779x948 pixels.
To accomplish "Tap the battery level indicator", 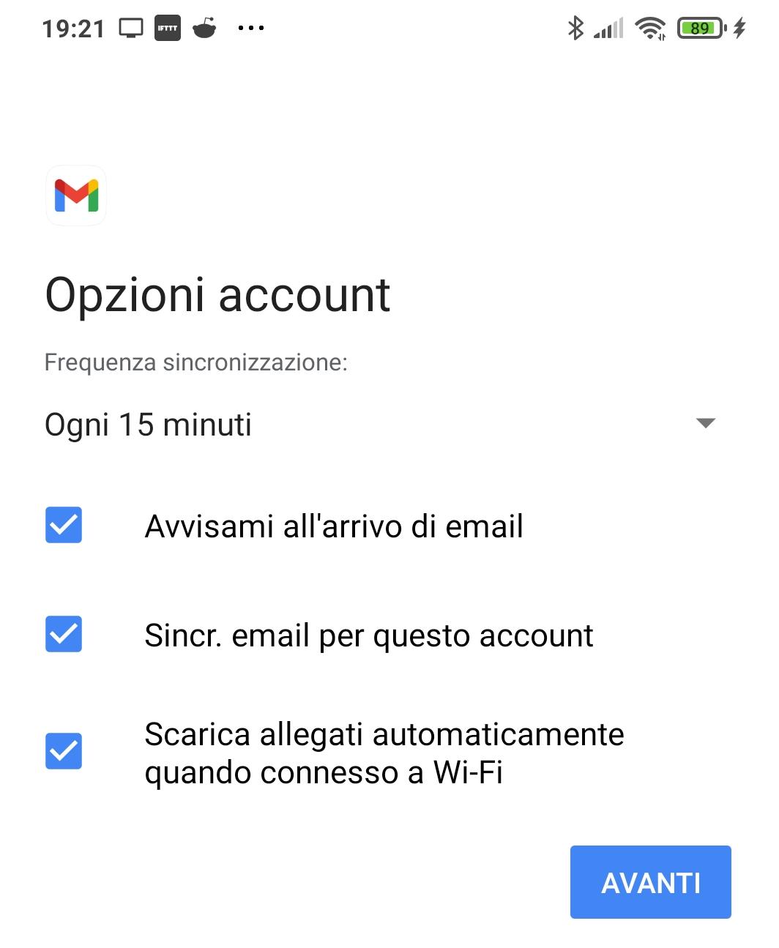I will click(x=701, y=29).
